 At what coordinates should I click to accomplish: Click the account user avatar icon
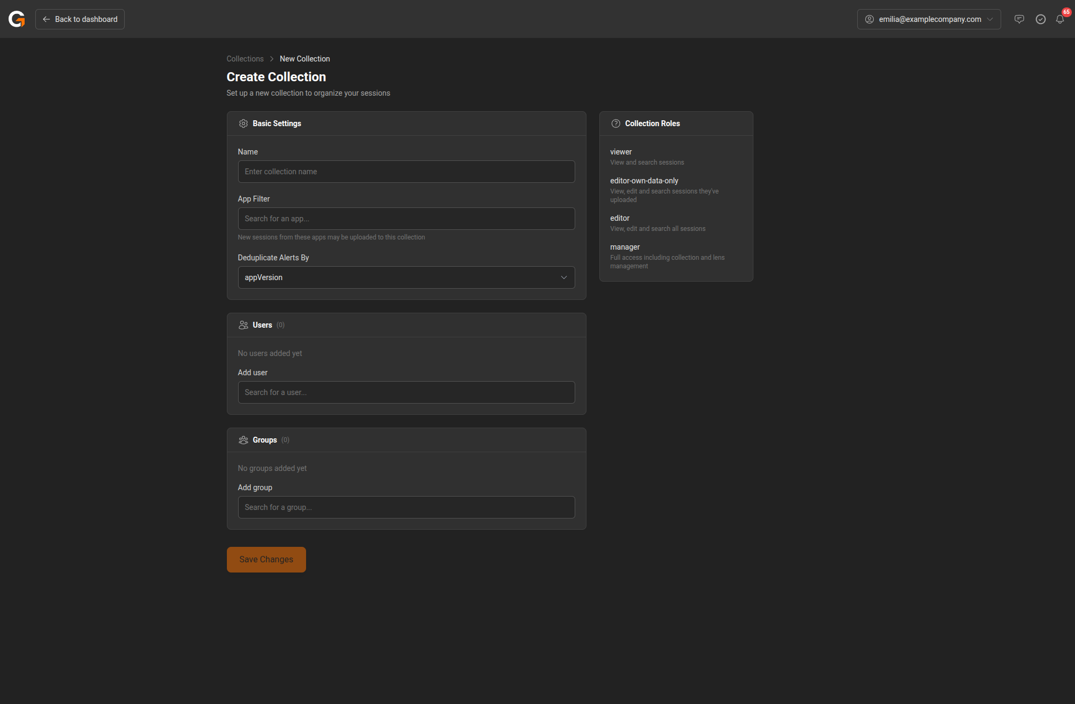click(870, 19)
